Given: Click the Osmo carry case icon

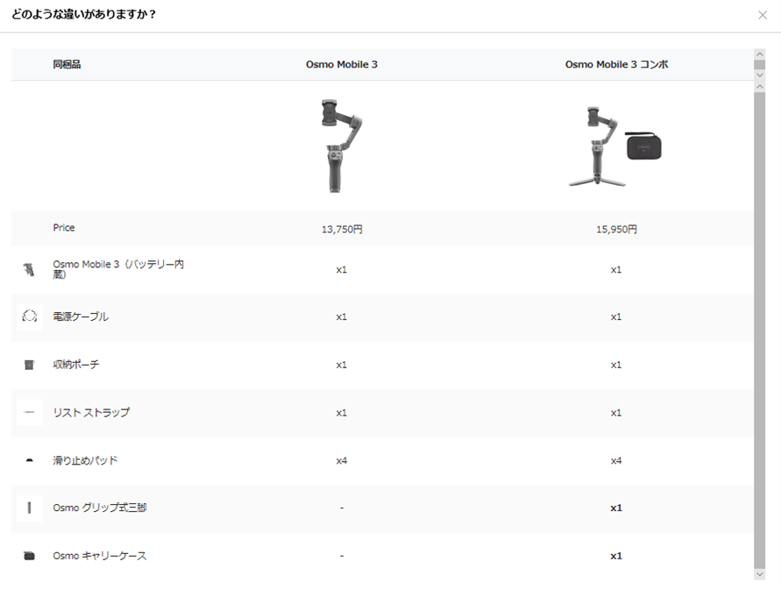Looking at the screenshot, I should click(x=29, y=556).
